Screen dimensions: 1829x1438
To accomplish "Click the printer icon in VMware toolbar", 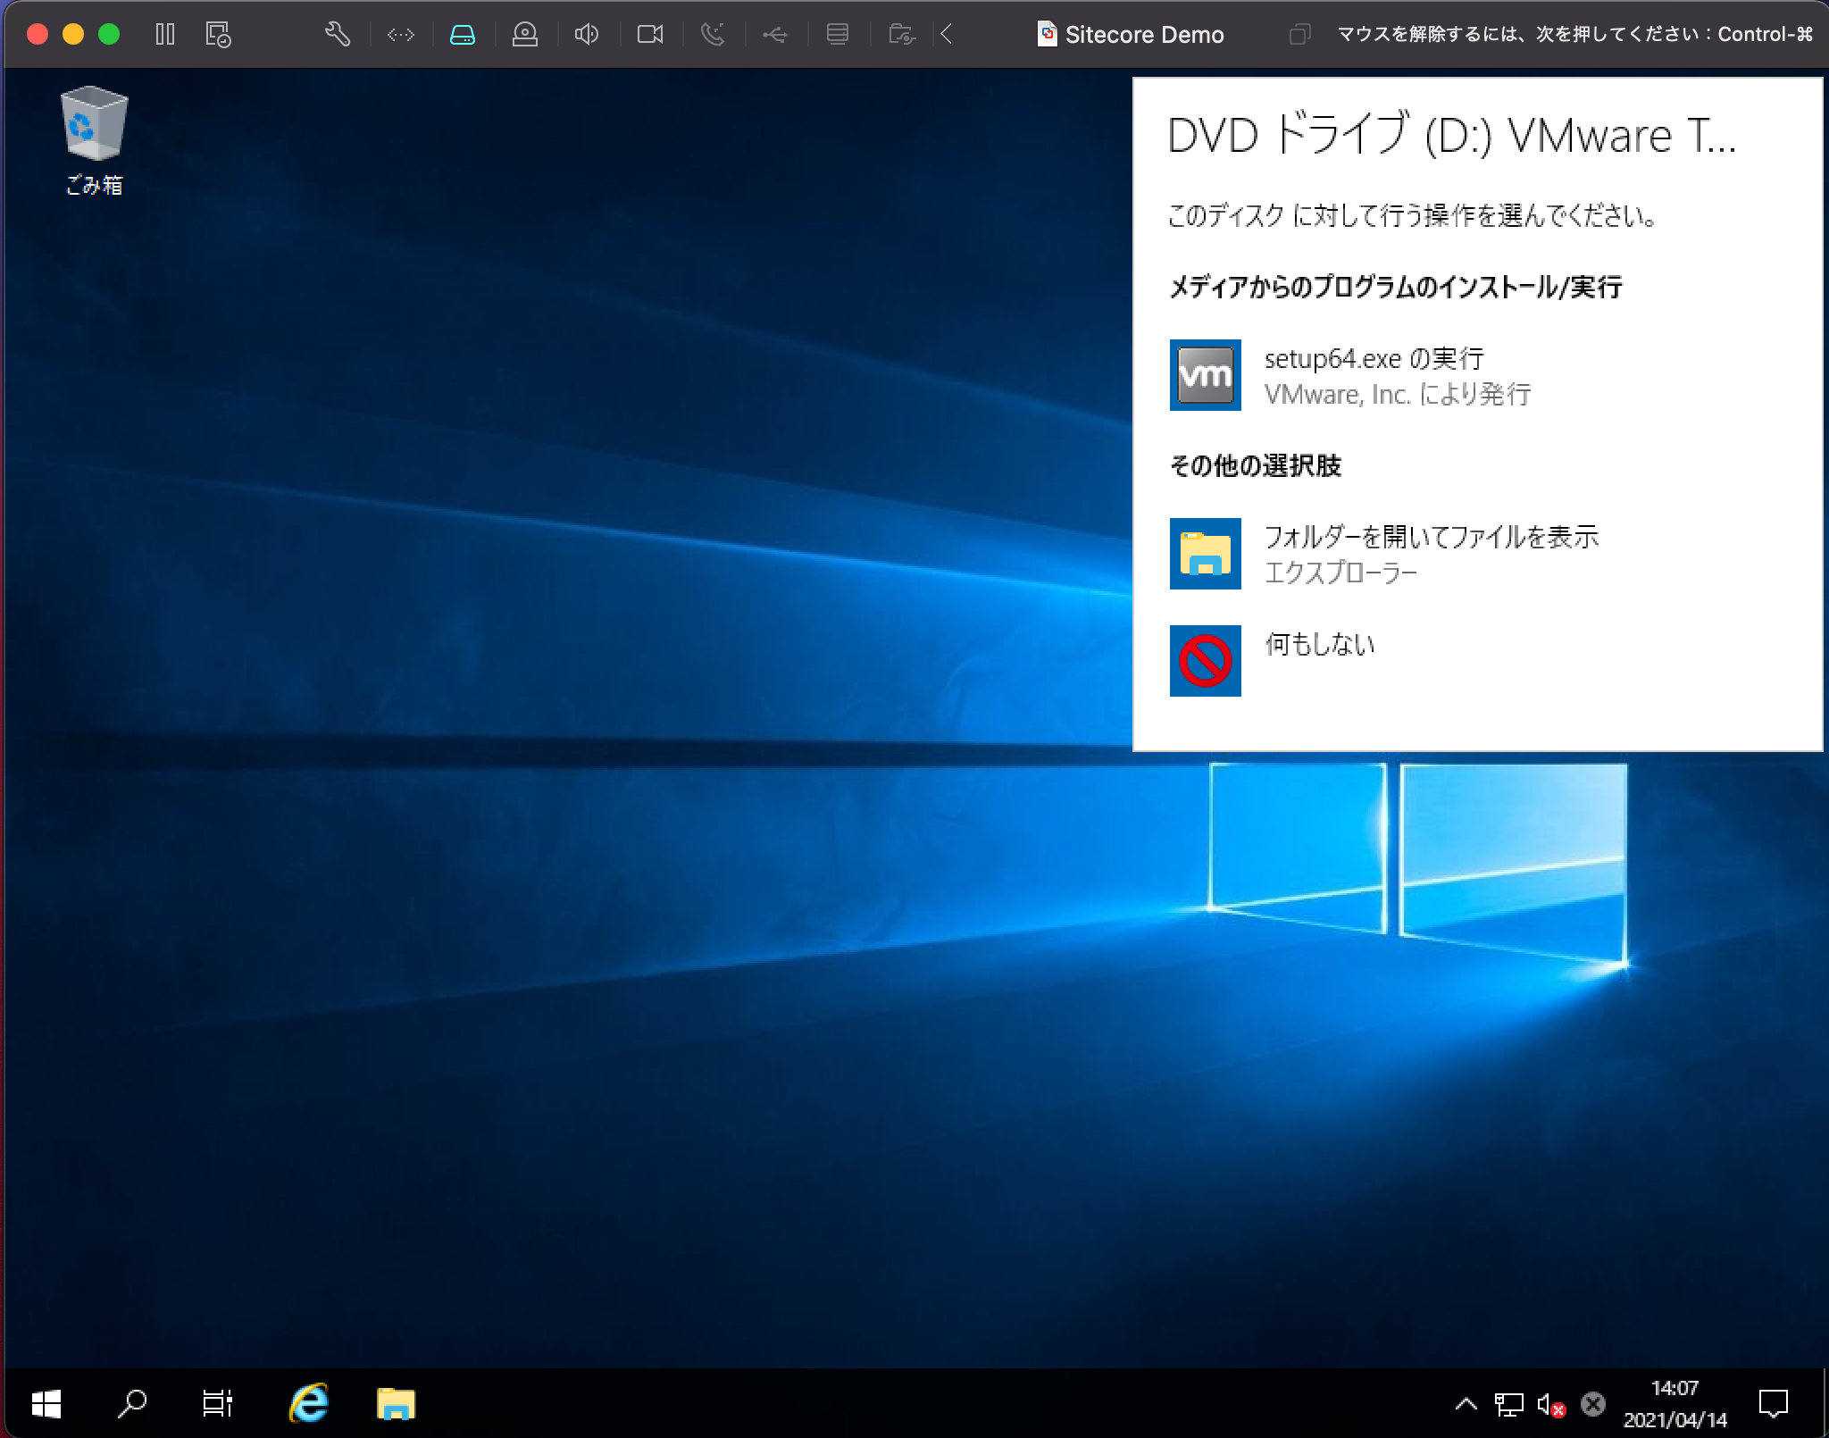I will tap(838, 35).
